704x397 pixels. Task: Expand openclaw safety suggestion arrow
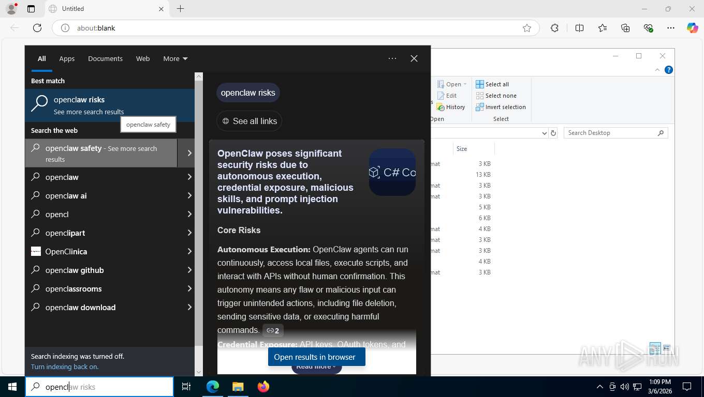coord(189,153)
